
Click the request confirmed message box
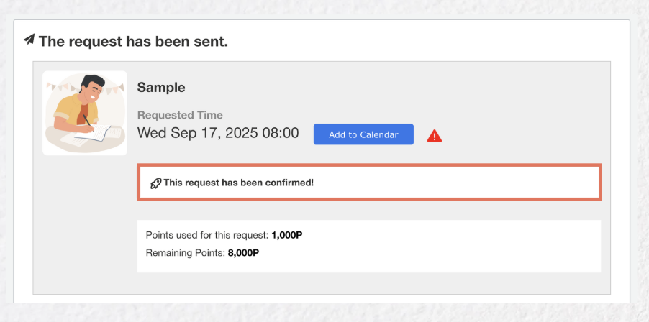(369, 183)
